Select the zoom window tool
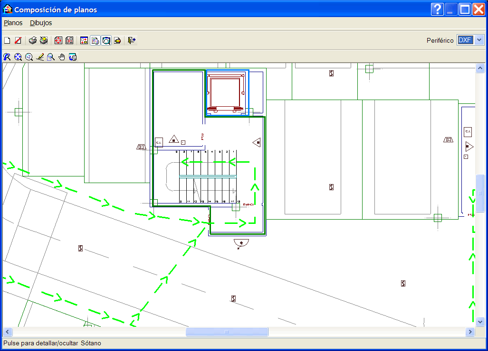The width and height of the screenshot is (488, 351). tap(51, 57)
